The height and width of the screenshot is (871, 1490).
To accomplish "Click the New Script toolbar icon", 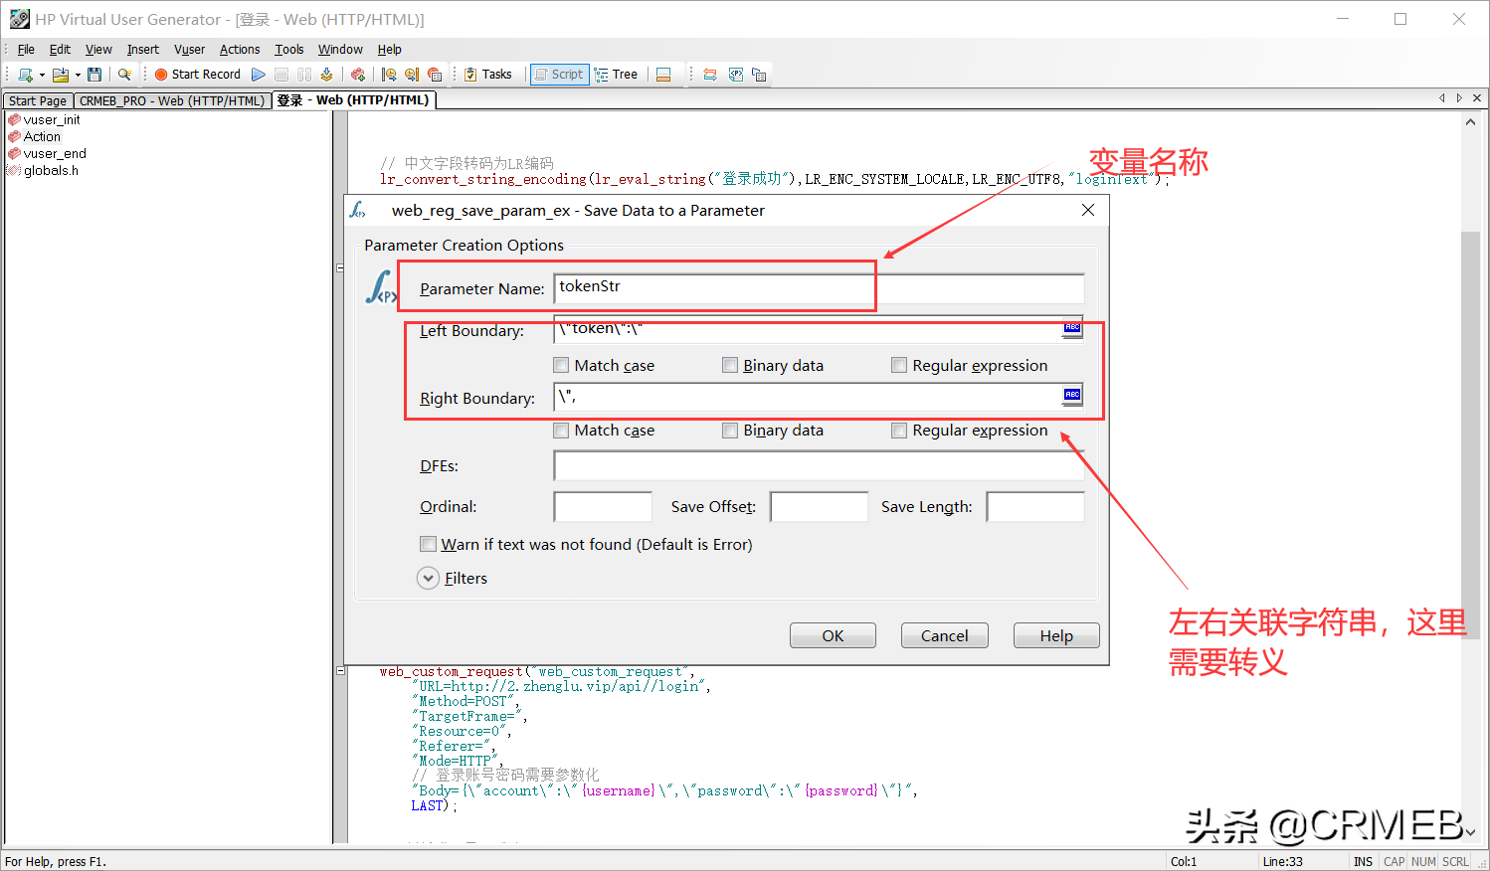I will 25,75.
